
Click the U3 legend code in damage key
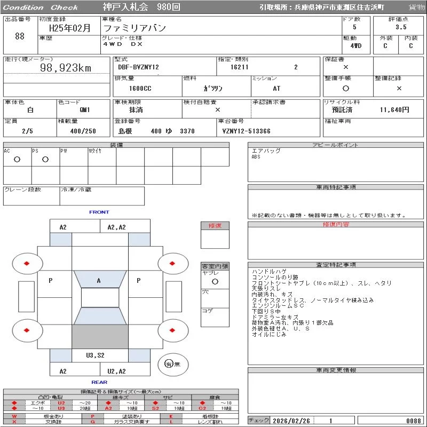point(61,408)
